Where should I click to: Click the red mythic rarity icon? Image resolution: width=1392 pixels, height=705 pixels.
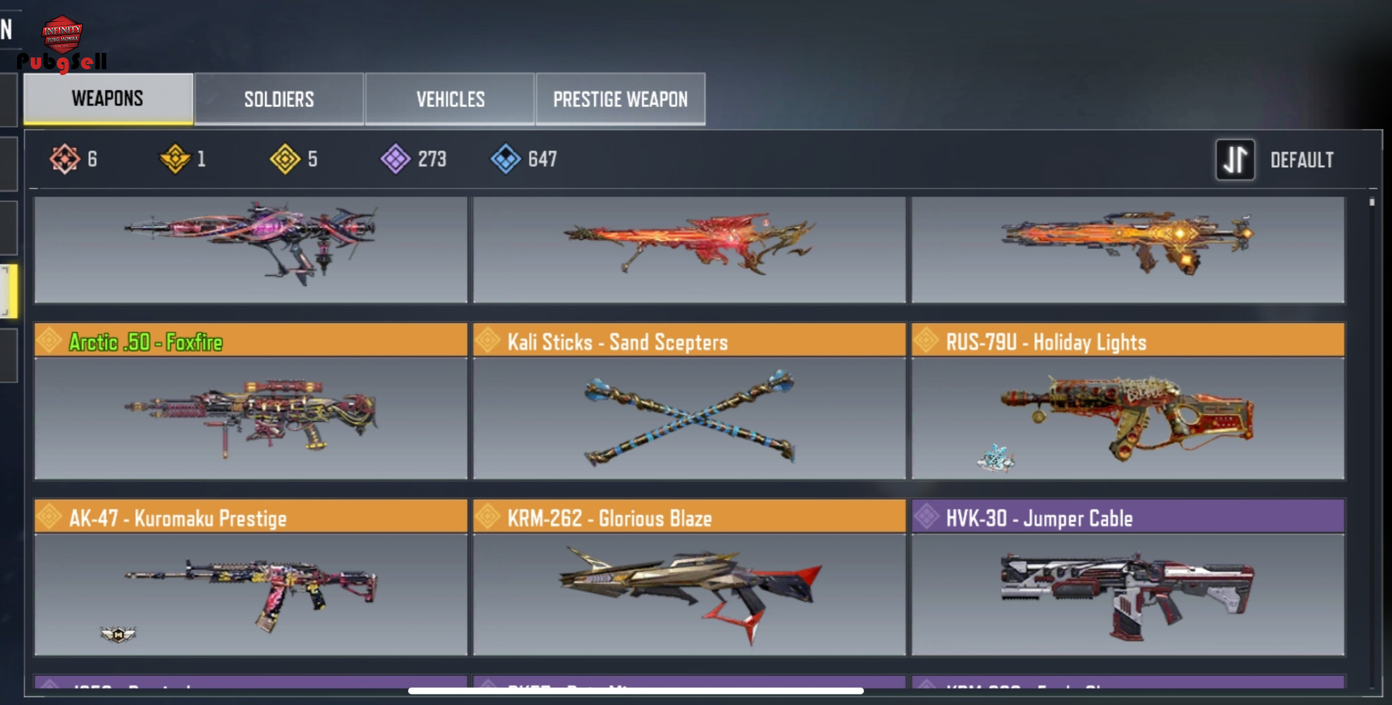[65, 159]
